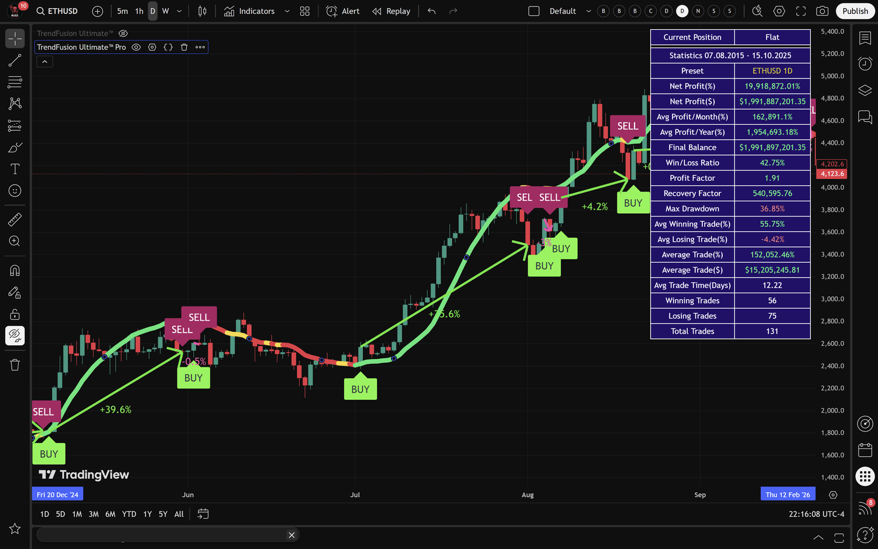Screen dimensions: 878x549
Task: Open the timeframe dropdown chevron
Action: point(179,11)
